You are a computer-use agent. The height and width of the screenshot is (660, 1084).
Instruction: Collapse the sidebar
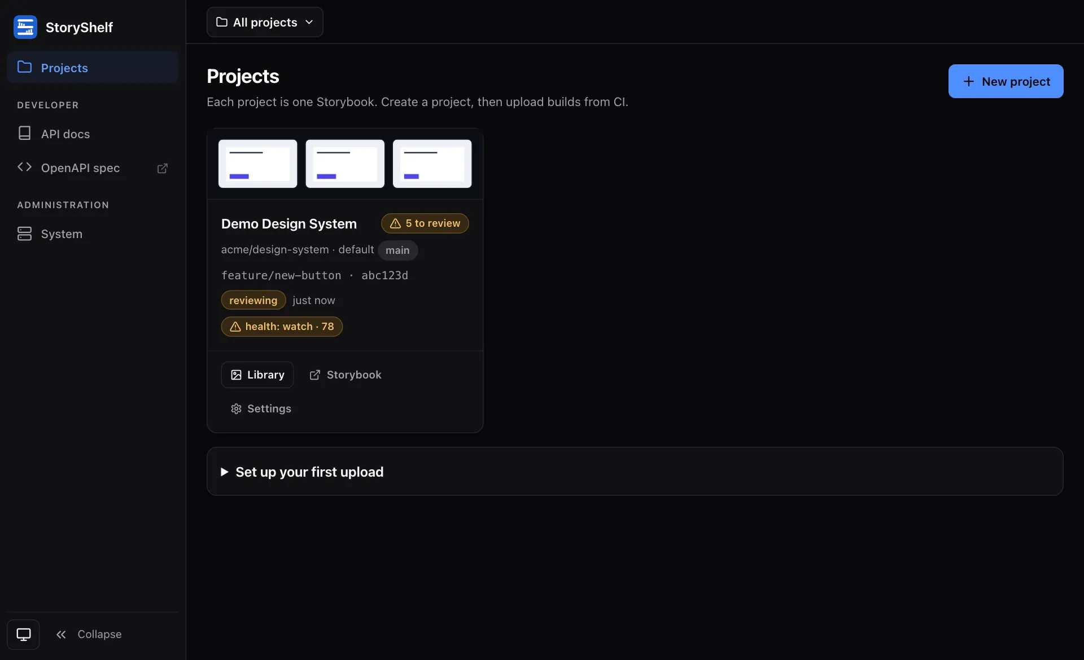click(89, 635)
